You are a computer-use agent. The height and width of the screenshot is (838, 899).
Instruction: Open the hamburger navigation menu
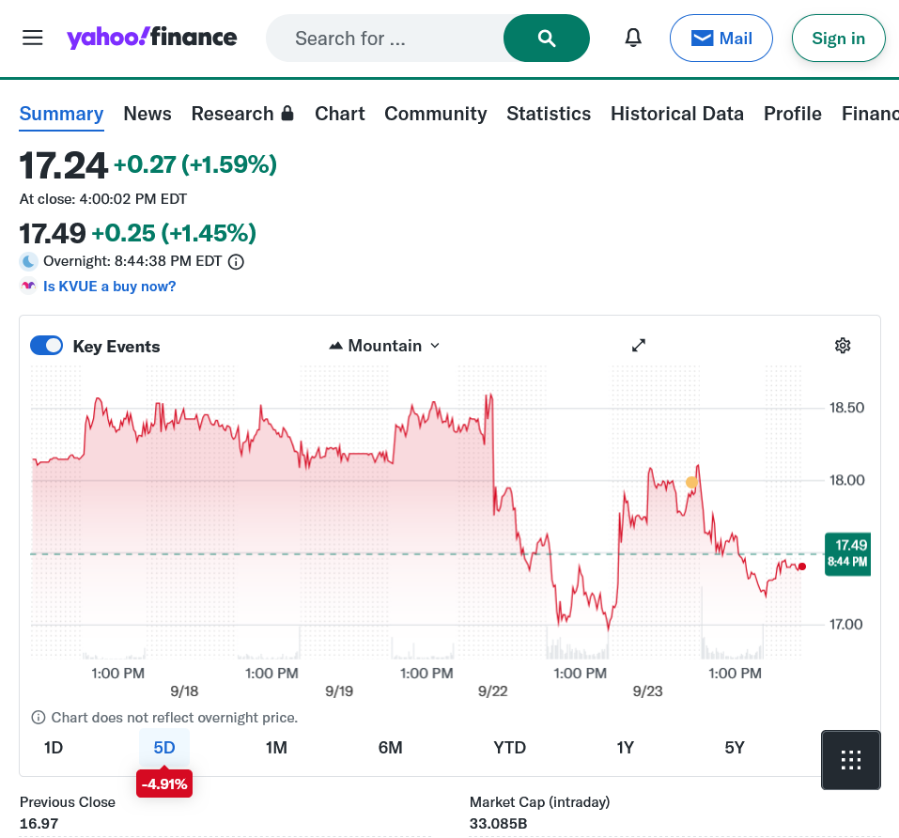[33, 38]
